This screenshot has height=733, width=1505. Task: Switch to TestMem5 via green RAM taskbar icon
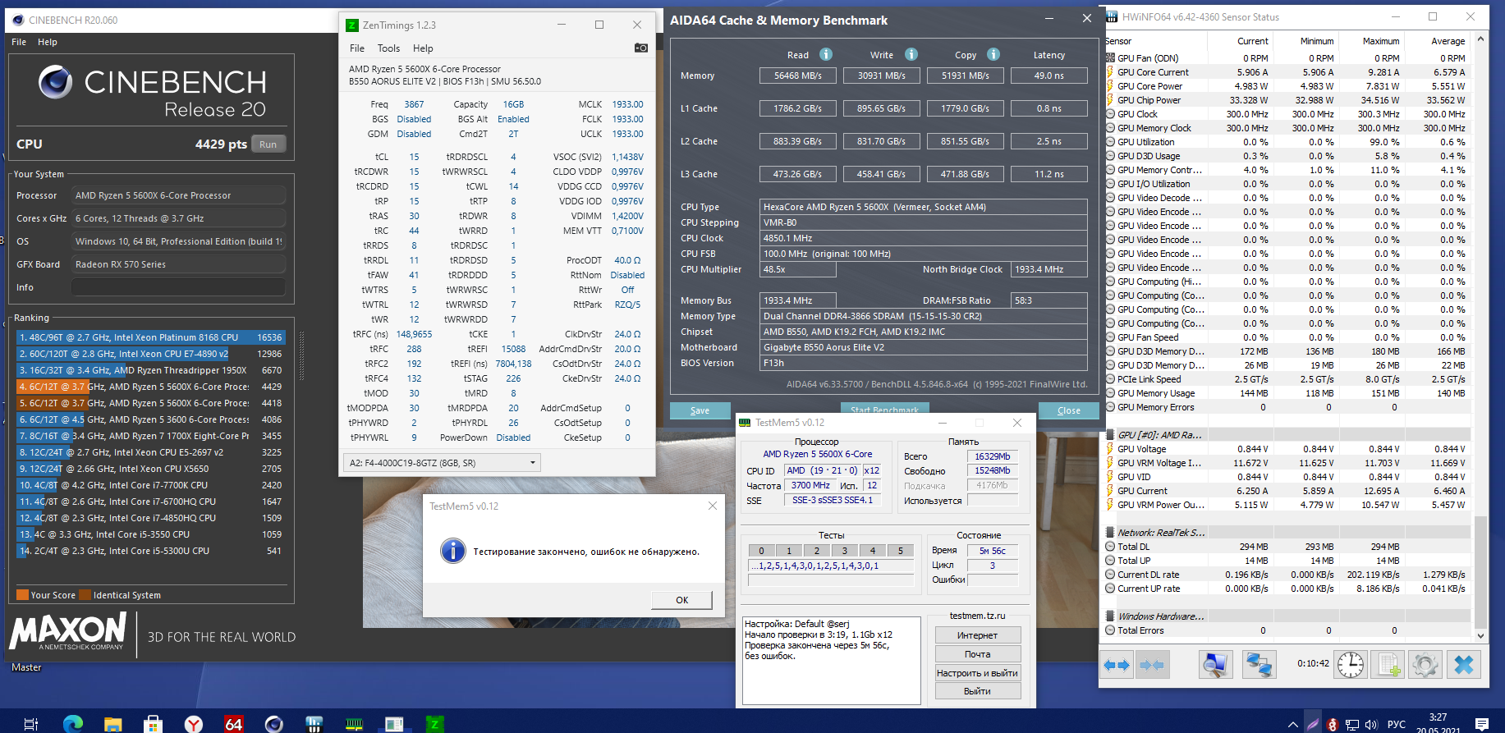tap(355, 723)
